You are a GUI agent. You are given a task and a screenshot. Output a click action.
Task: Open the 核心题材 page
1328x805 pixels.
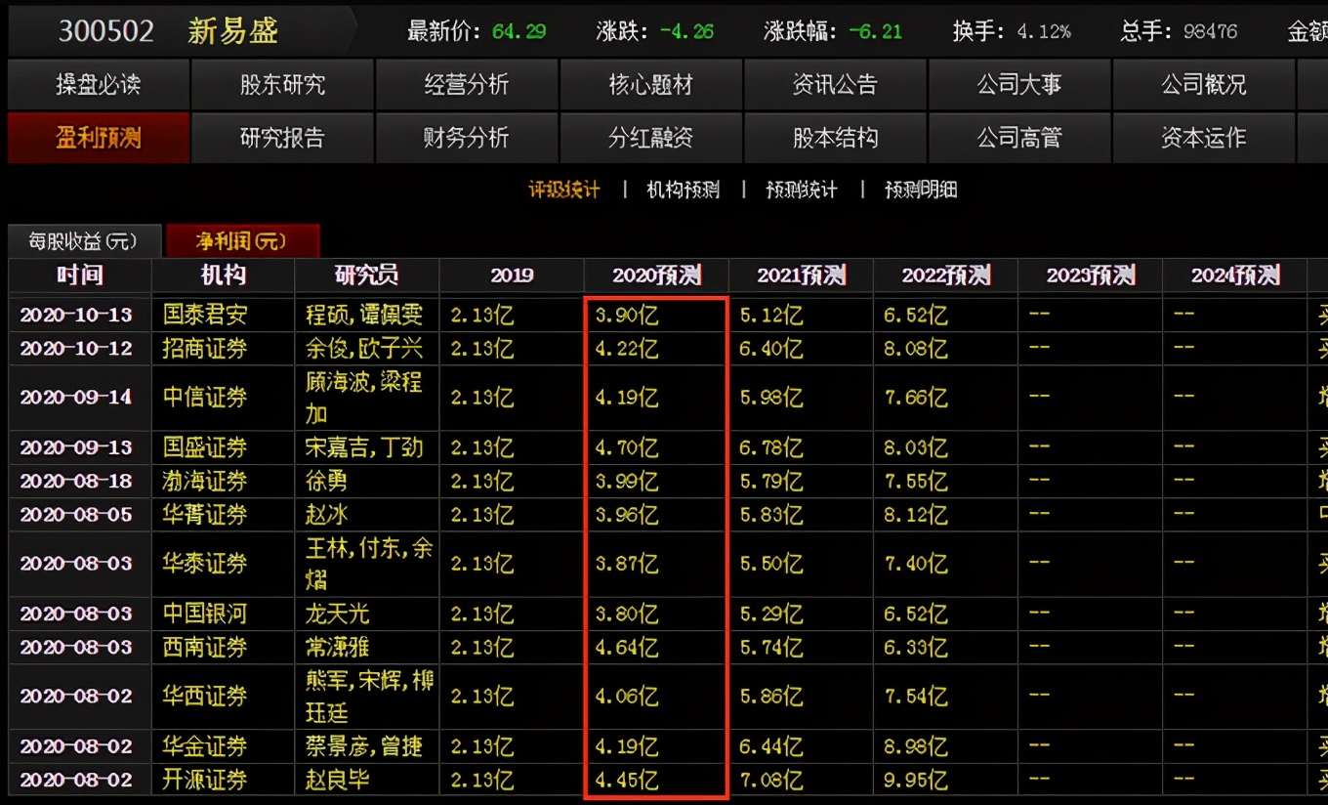650,84
